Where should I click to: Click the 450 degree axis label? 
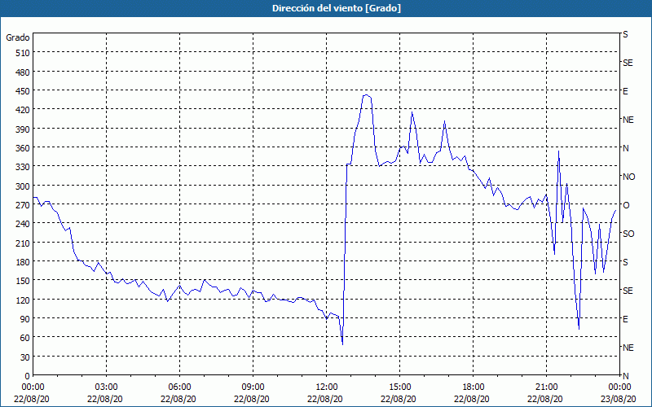pyautogui.click(x=23, y=91)
